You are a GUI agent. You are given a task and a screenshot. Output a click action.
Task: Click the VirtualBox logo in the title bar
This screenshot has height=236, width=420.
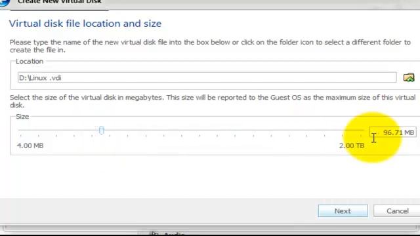5,3
